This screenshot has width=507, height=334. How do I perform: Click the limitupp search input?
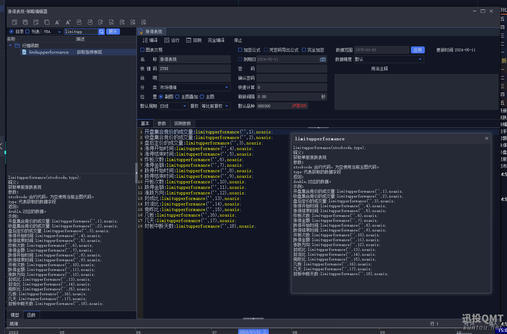[81, 32]
